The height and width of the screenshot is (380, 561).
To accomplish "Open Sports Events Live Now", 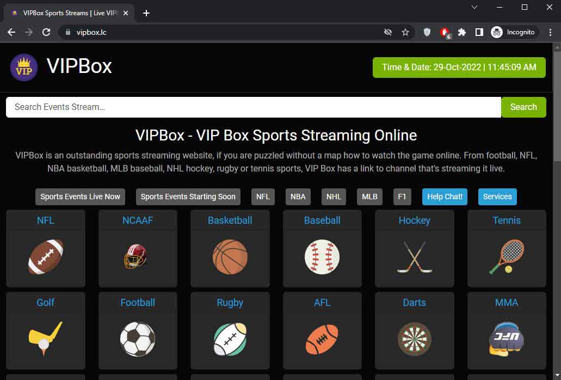I will pos(80,197).
